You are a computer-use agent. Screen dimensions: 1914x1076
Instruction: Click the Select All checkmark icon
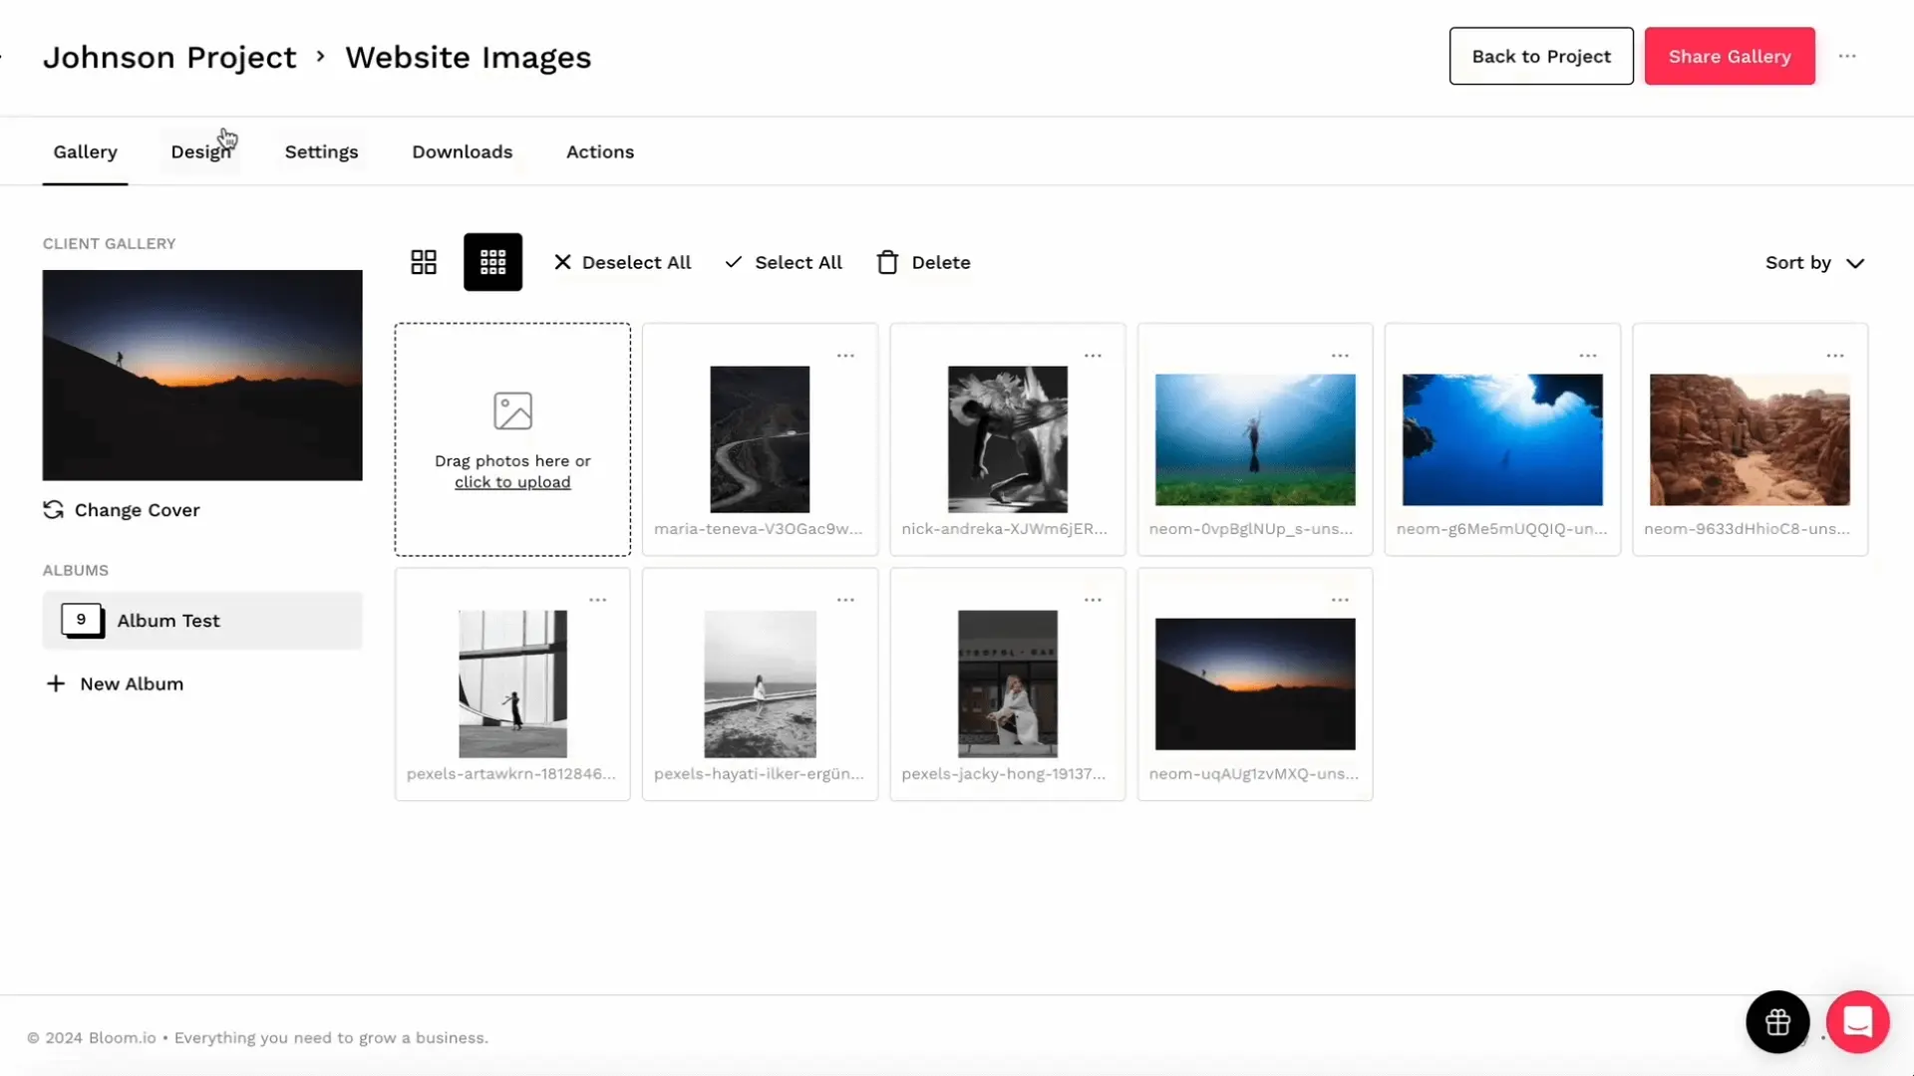pos(734,262)
